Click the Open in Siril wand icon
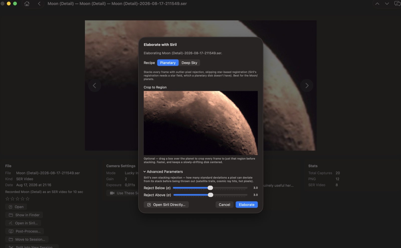 pyautogui.click(x=11, y=223)
